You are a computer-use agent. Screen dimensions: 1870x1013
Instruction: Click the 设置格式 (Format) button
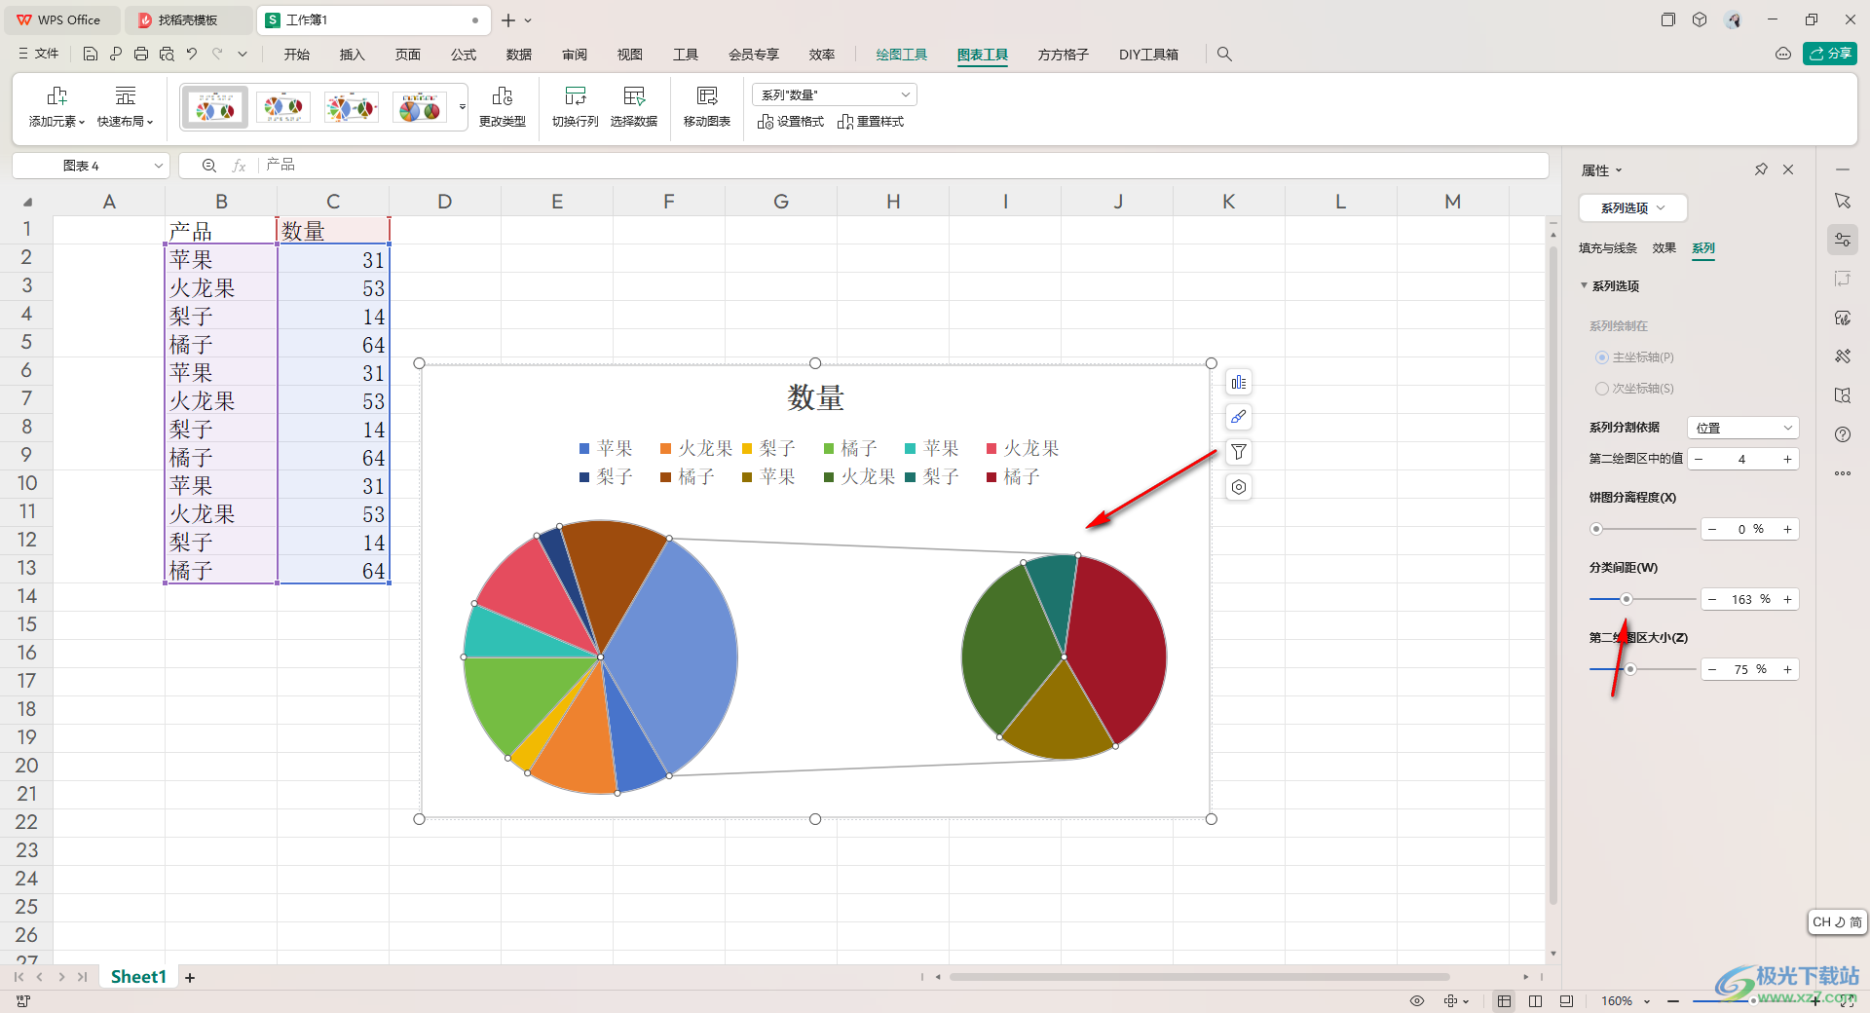click(791, 122)
